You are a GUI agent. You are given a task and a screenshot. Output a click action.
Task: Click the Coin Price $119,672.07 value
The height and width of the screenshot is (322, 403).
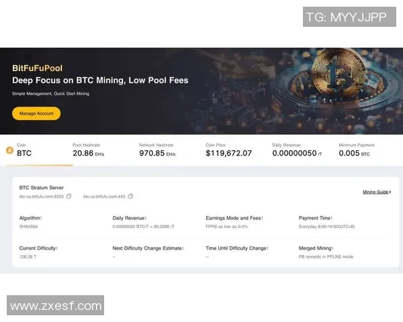pos(228,154)
